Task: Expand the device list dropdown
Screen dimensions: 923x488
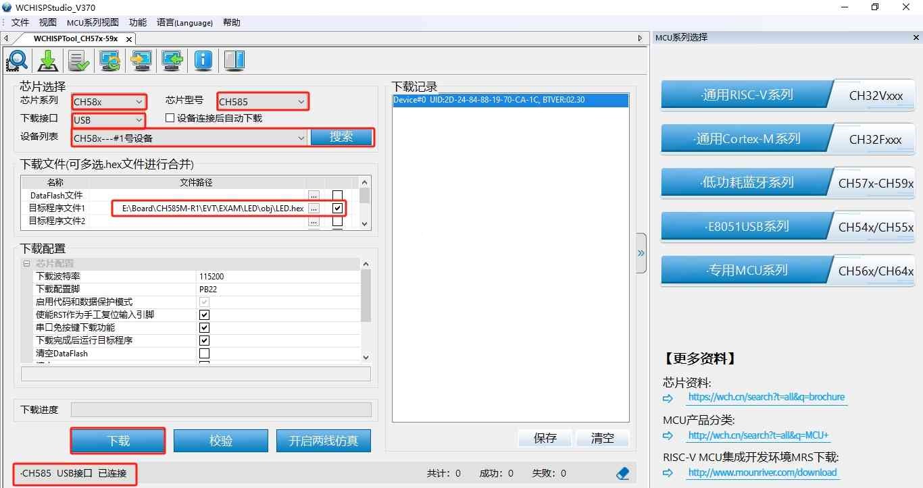Action: coord(190,138)
